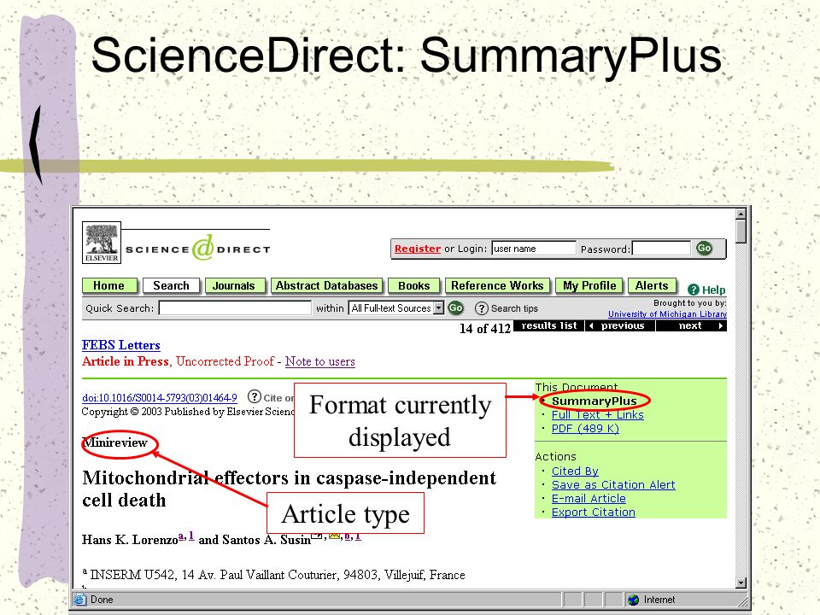Click Save as Citation Alert
This screenshot has width=820, height=615.
click(613, 485)
